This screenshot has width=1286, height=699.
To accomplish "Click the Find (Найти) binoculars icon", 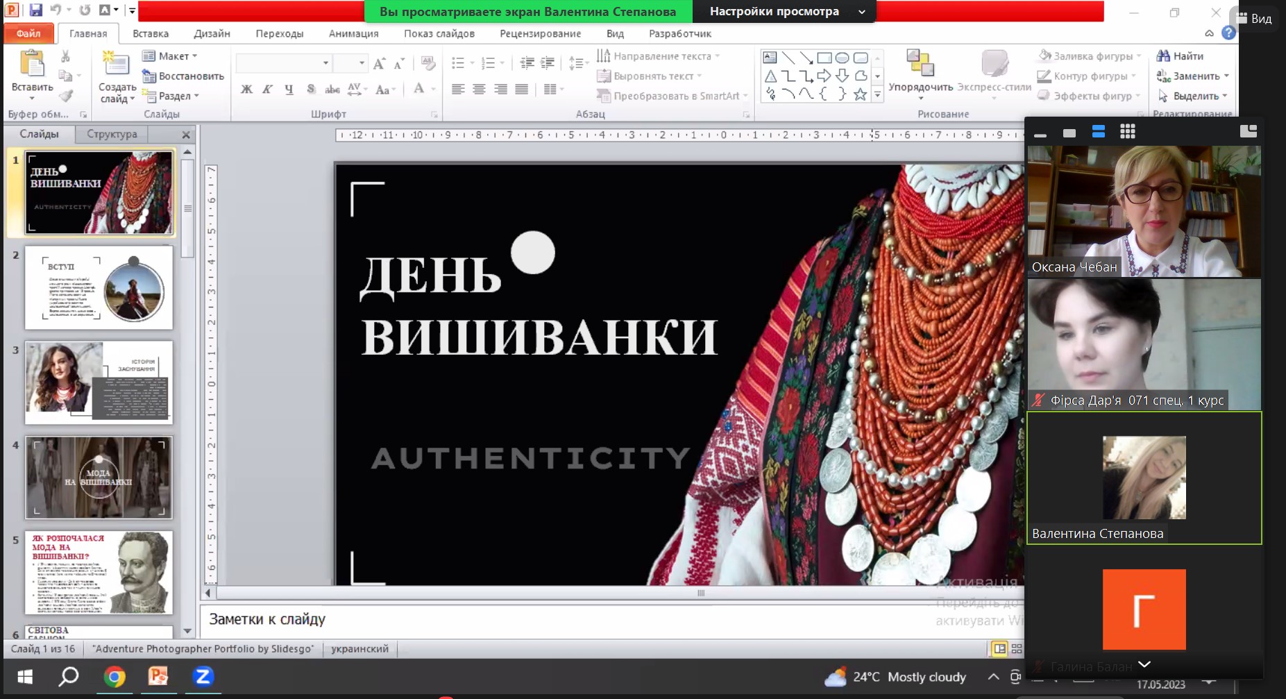I will [1163, 56].
